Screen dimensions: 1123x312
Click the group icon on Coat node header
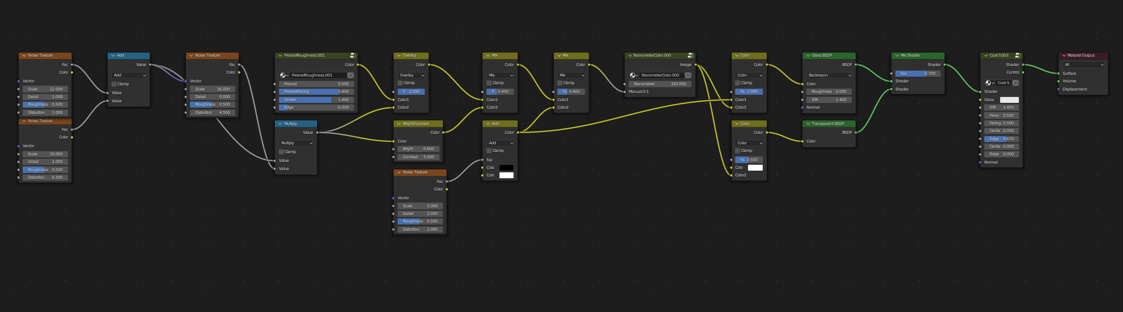pos(1018,56)
